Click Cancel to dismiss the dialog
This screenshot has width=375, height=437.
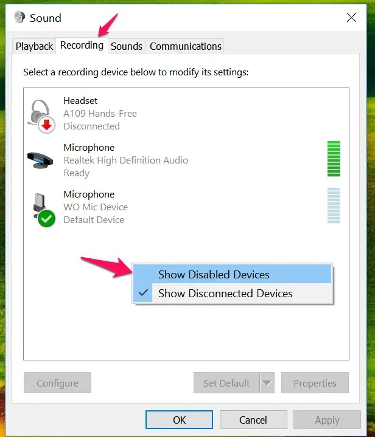253,420
